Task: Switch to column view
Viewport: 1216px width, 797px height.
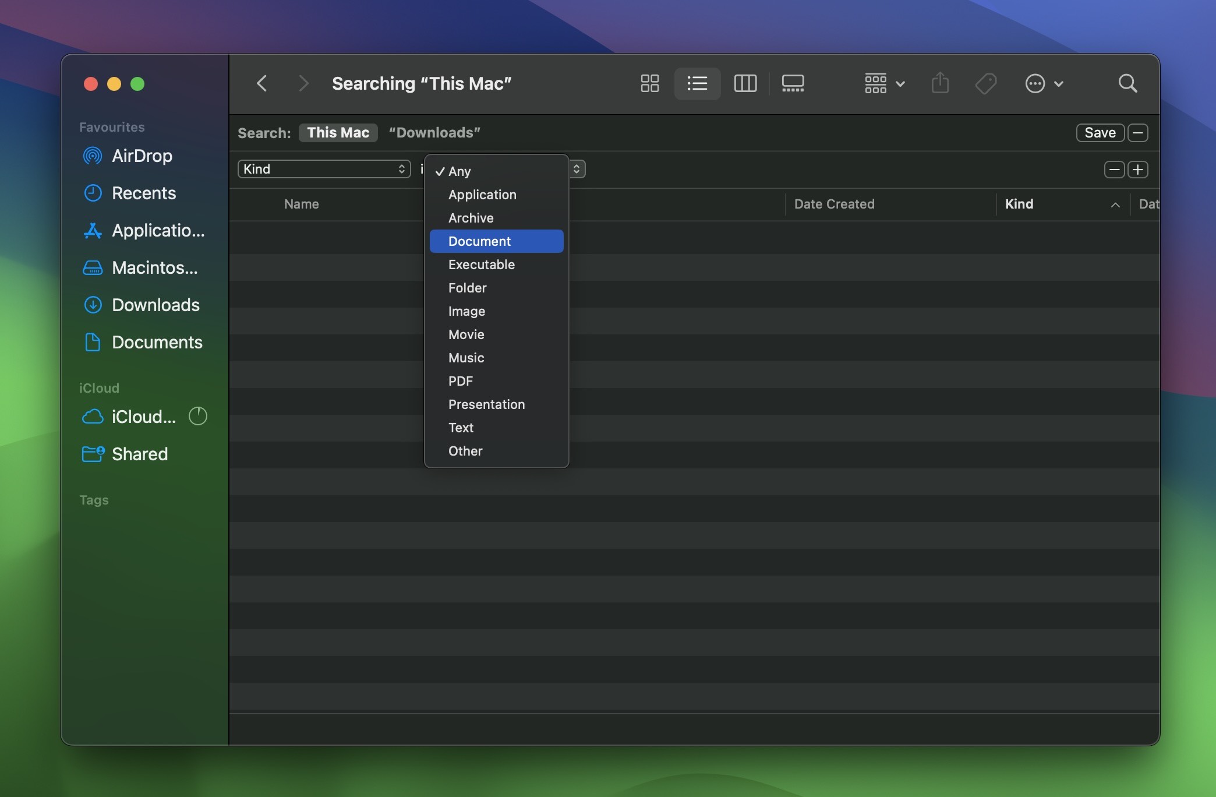Action: click(745, 83)
